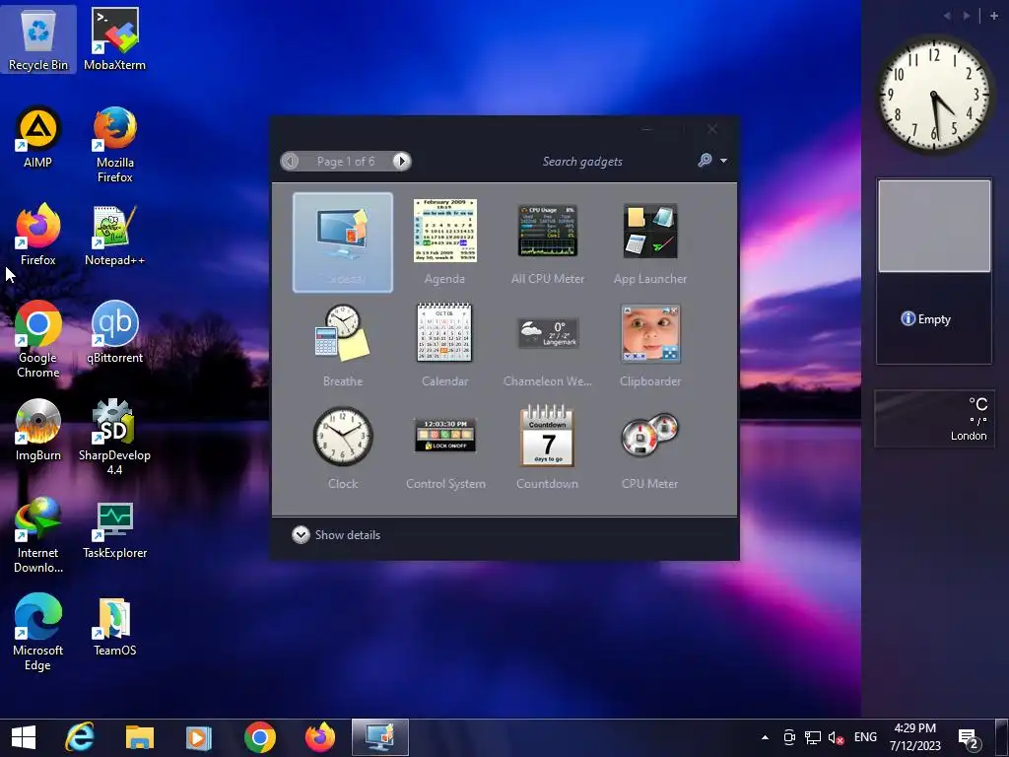Screen dimensions: 1009x757
Task: Open the TeamOS desktop folder
Action: (114, 626)
